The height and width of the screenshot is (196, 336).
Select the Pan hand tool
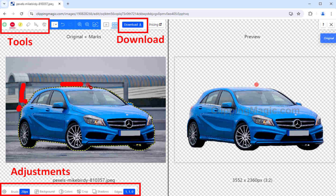(44, 25)
